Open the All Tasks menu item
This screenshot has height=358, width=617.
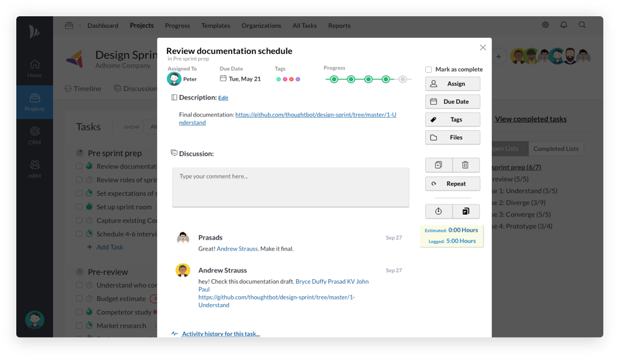(x=305, y=25)
